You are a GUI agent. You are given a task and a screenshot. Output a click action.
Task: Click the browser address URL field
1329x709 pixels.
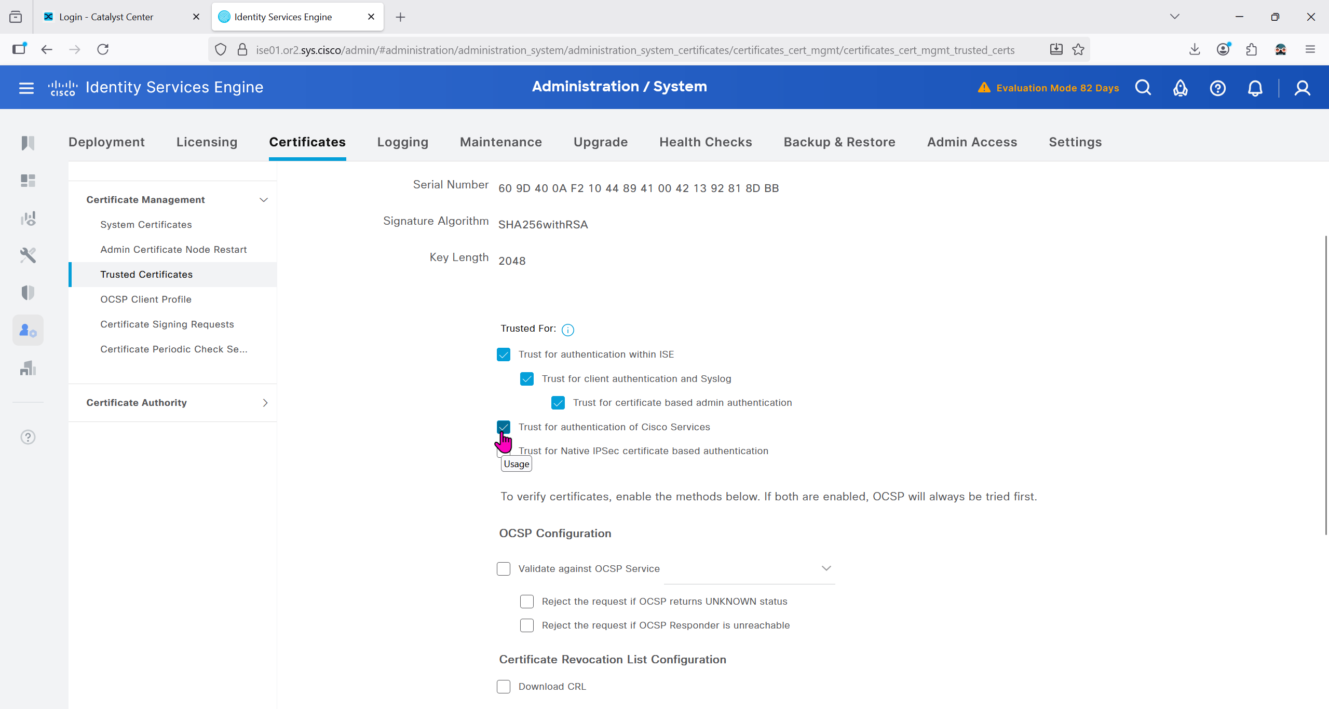tap(634, 50)
